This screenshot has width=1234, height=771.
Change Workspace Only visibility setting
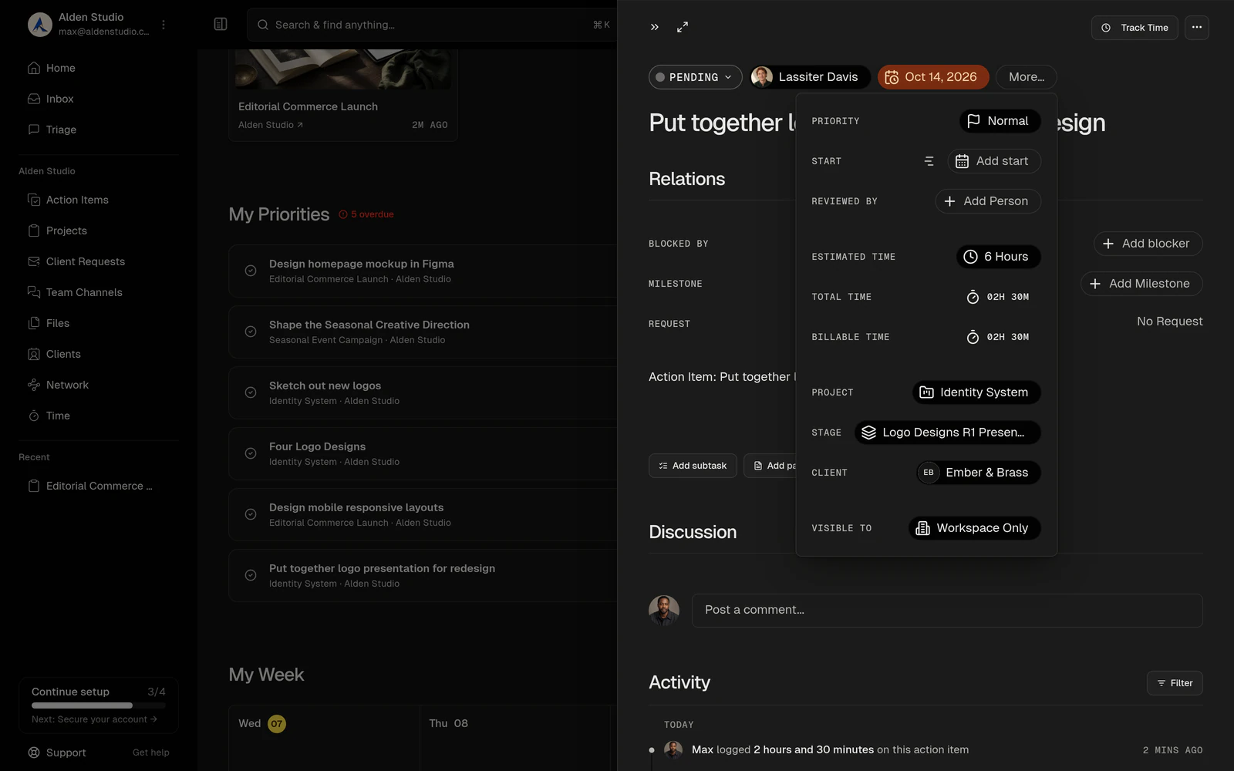[974, 528]
